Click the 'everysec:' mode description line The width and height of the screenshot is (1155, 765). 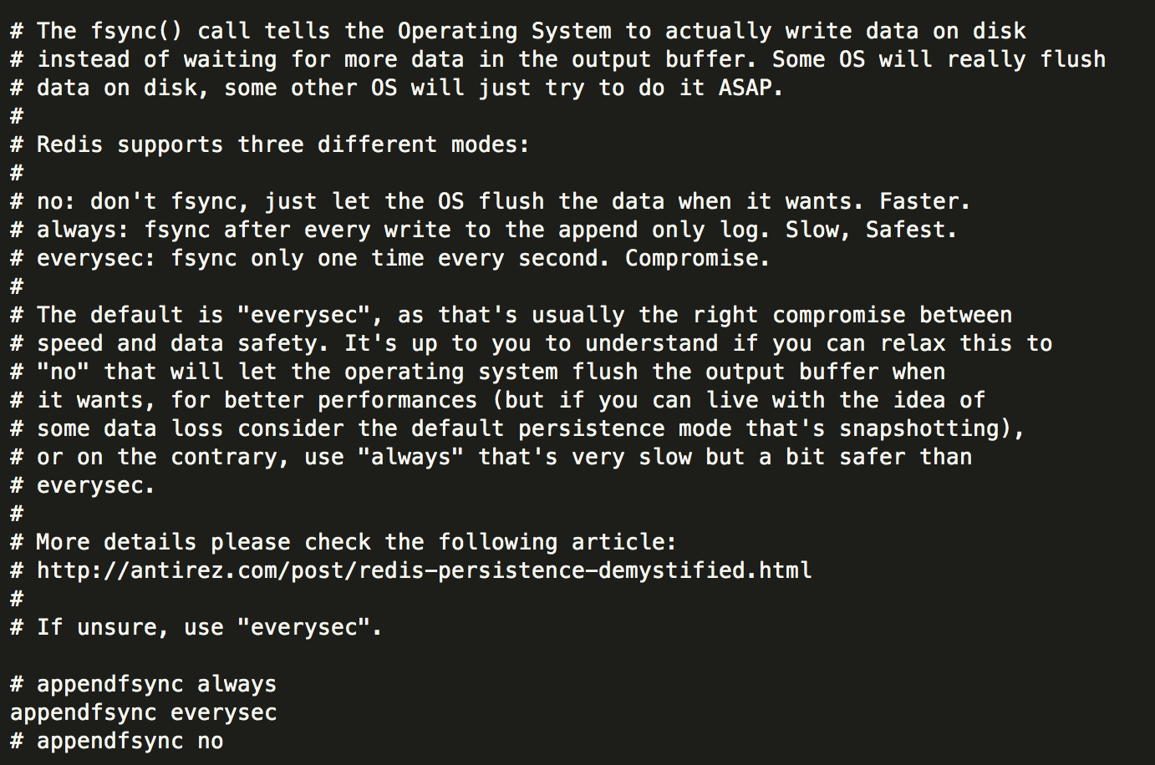pyautogui.click(x=389, y=258)
